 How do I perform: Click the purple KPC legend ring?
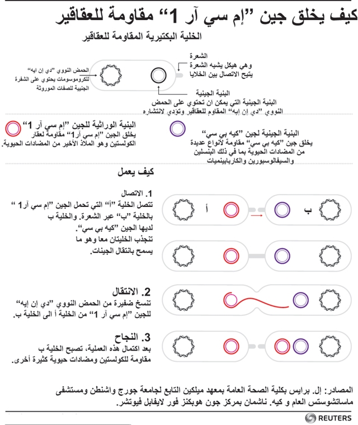click(177, 127)
